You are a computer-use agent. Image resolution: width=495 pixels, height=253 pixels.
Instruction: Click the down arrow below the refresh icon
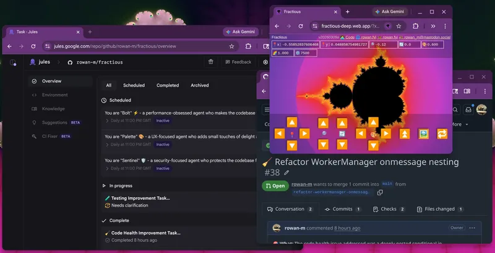pyautogui.click(x=342, y=145)
